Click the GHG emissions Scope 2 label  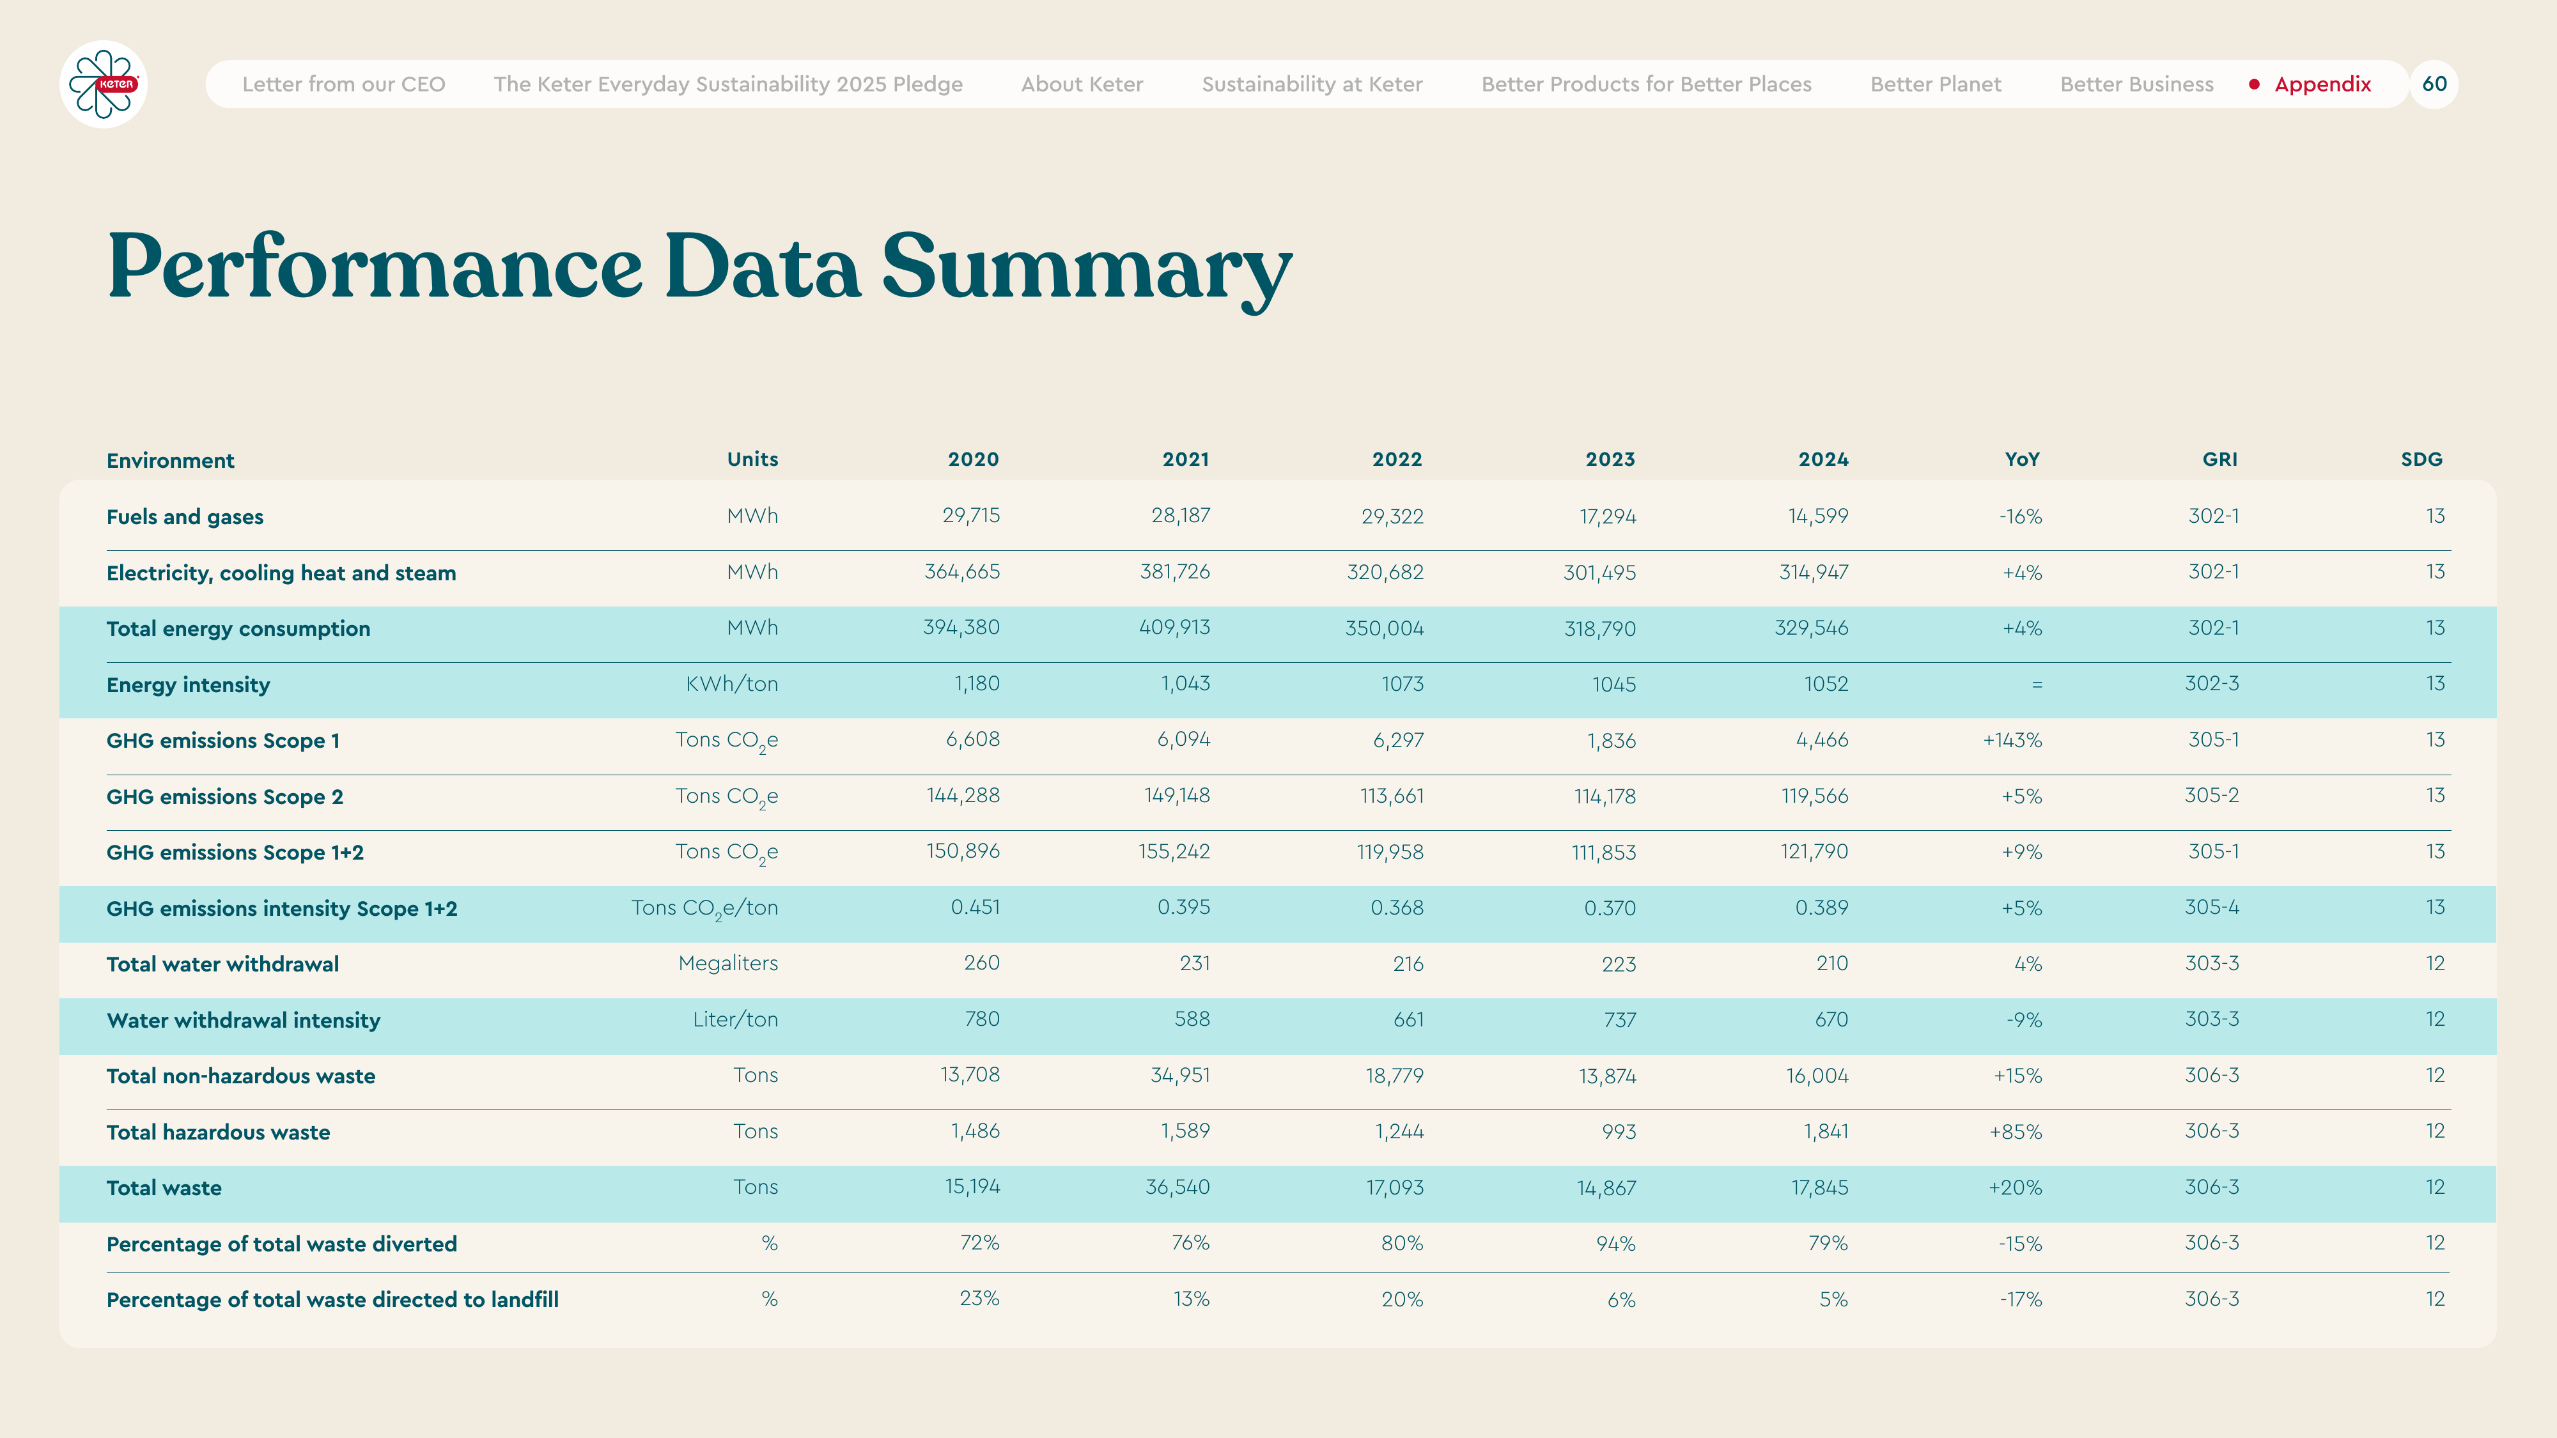(x=224, y=797)
